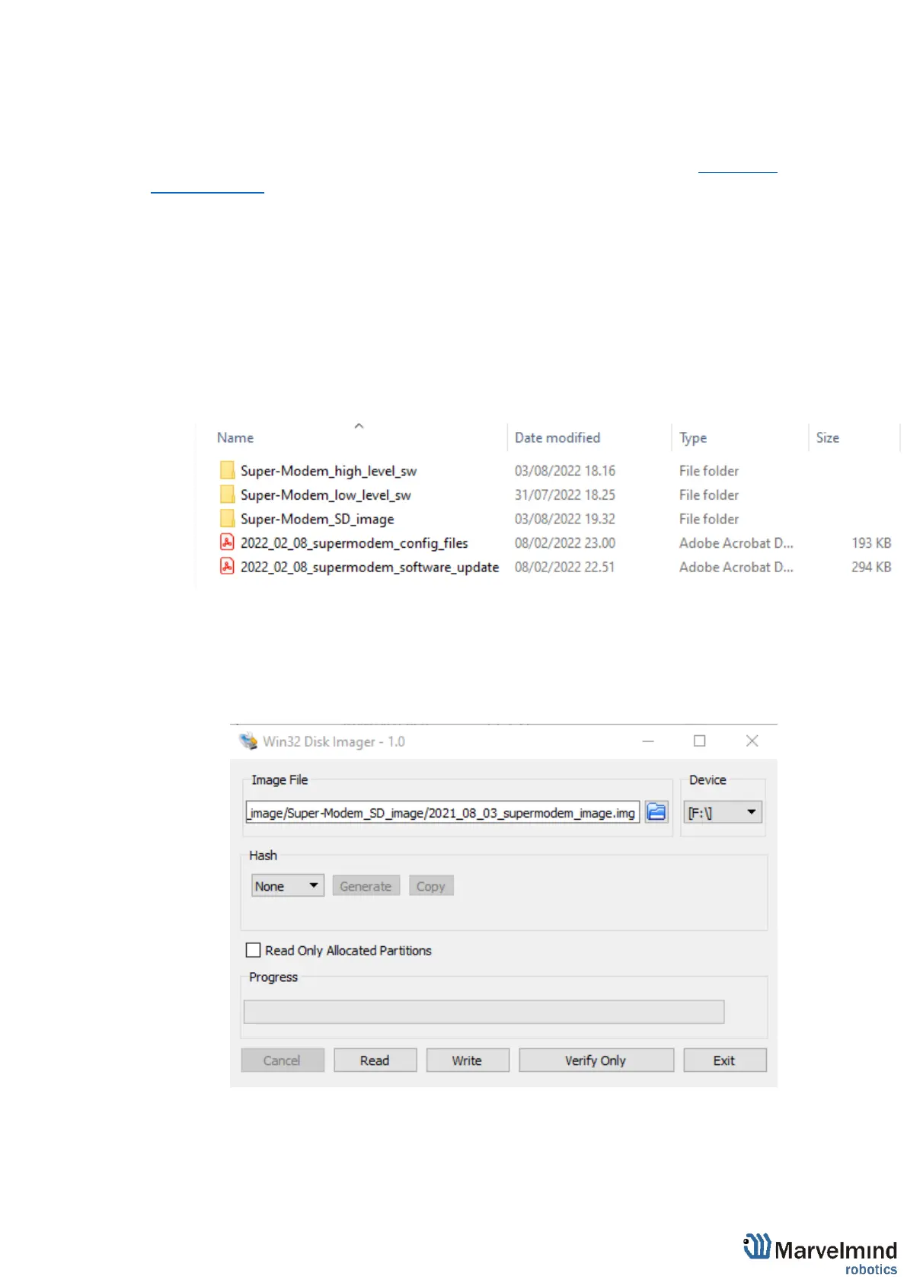Click date 31/07/2022 18.25
Viewport: 907px width, 1283px height.
[x=565, y=494]
